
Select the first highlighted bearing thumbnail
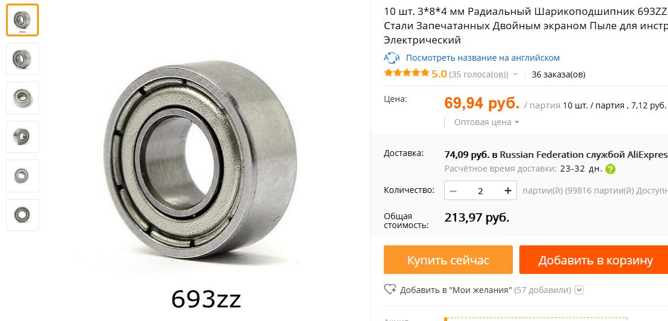pos(22,20)
